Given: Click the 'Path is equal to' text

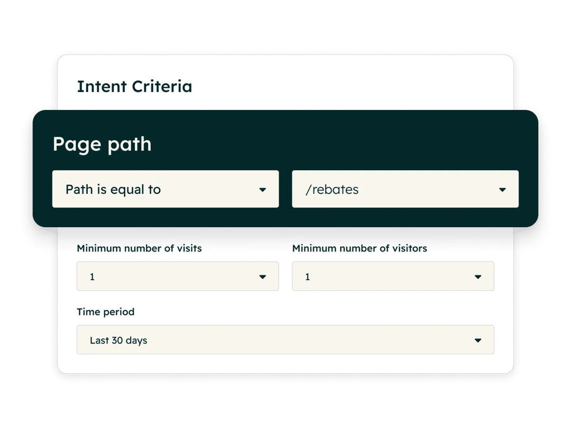Looking at the screenshot, I should (x=113, y=190).
